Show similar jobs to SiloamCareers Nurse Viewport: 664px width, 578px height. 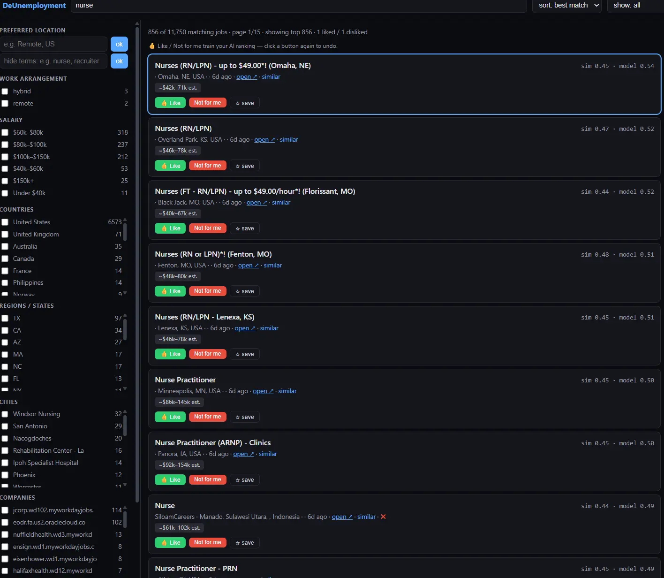366,517
